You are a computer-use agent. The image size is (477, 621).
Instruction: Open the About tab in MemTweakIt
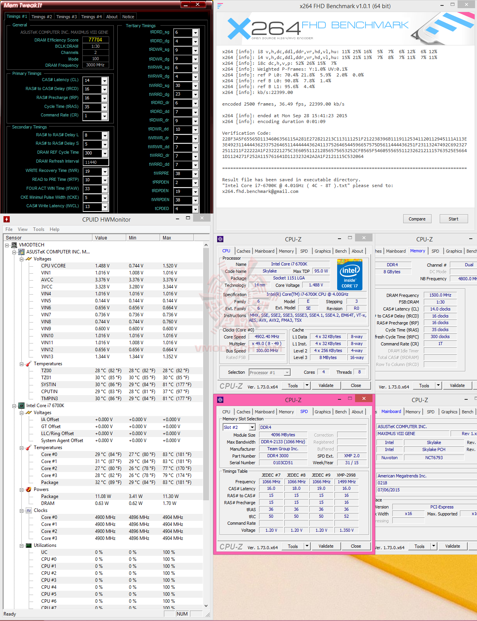112,17
